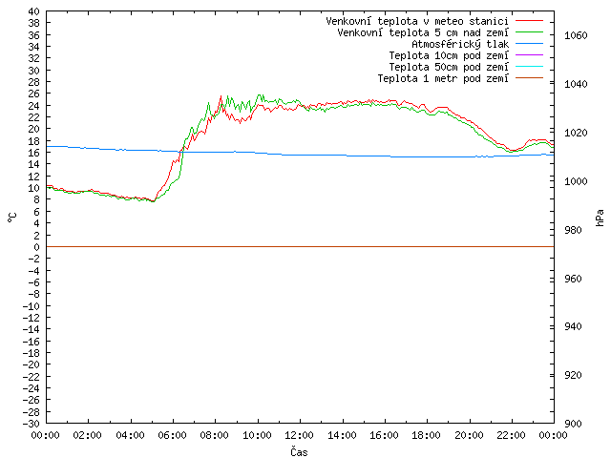Click the red temperature curve peak near 08:00
Viewport: 611px width, 458px height.
(x=221, y=96)
